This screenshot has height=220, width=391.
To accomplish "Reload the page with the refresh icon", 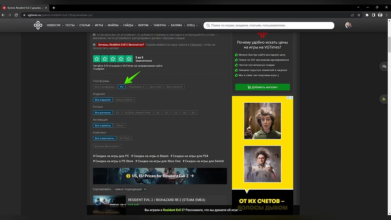I will 16,15.
